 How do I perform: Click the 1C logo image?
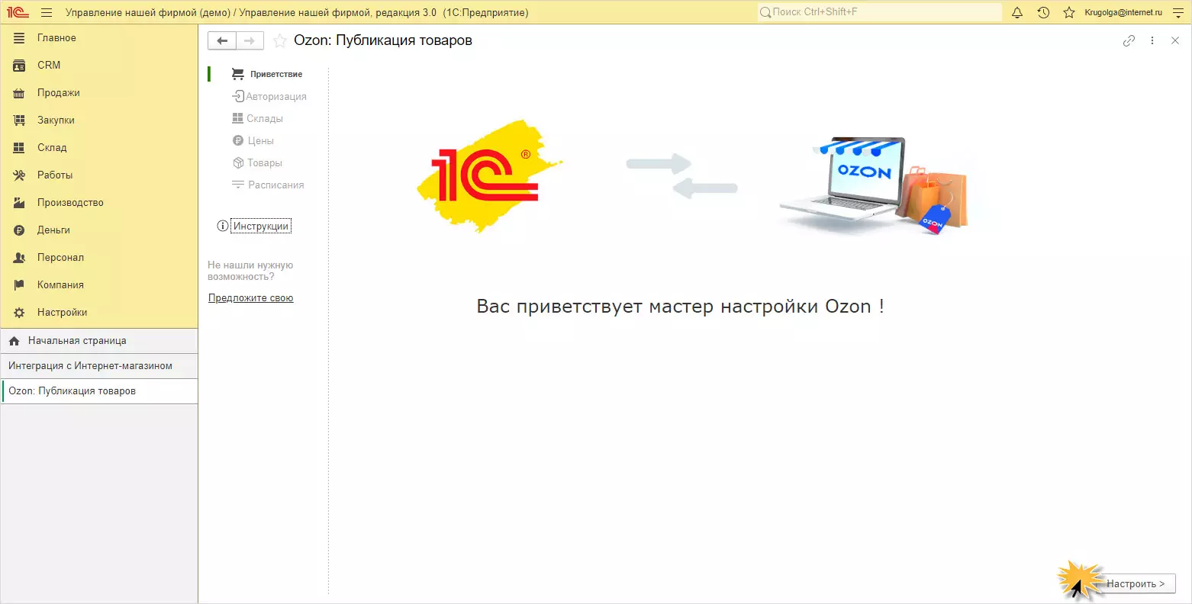489,176
